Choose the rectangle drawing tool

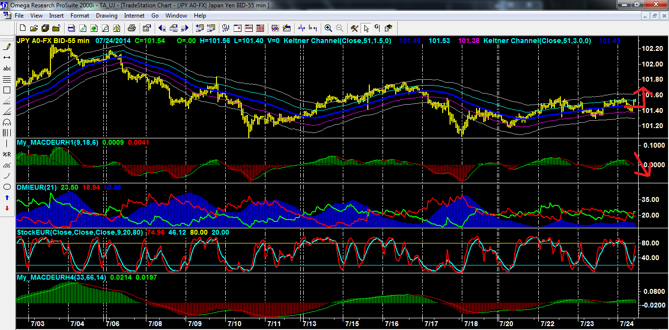coord(7,90)
